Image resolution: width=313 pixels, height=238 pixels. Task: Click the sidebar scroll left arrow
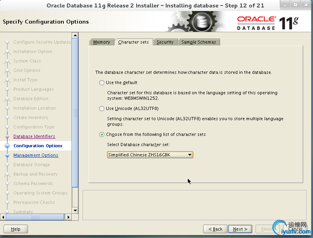pos(3,217)
